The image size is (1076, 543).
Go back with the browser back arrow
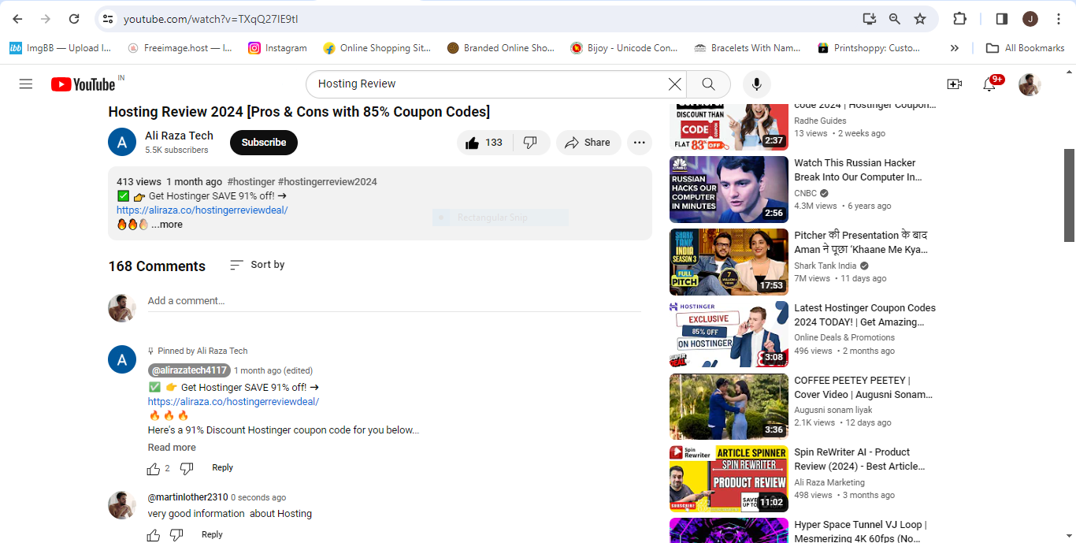17,19
